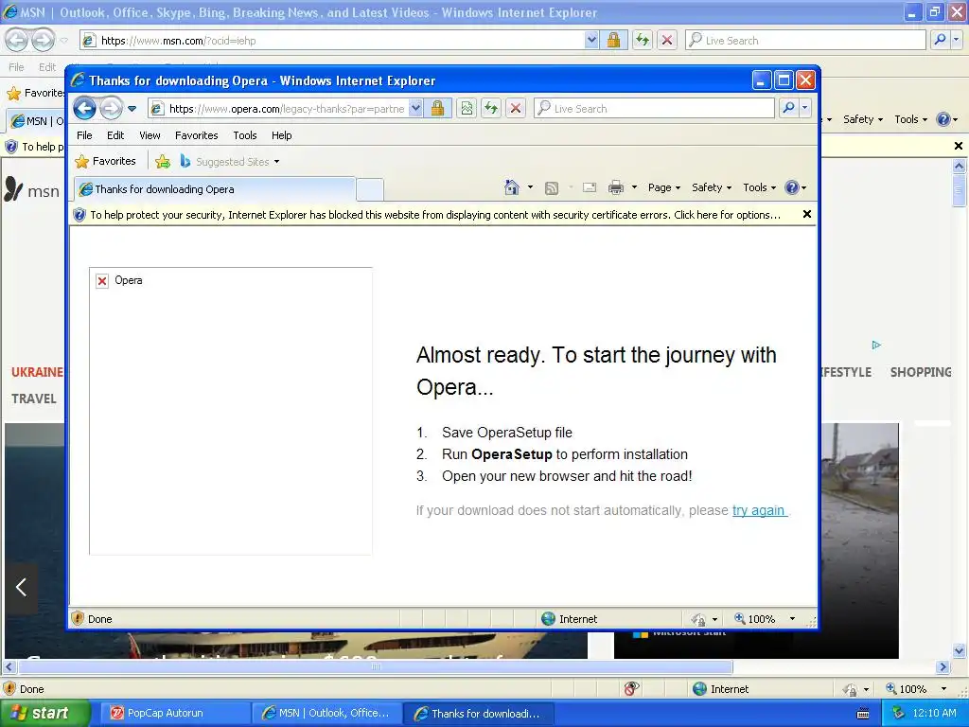Click search magnifier in MSN window
Image resolution: width=969 pixels, height=727 pixels.
940,40
